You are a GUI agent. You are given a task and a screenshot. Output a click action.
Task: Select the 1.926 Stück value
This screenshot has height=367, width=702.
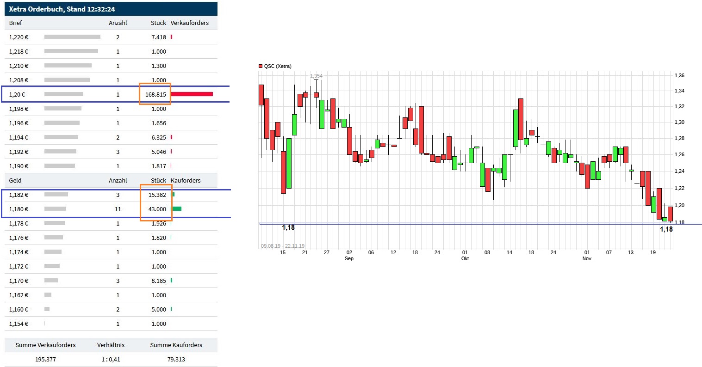[159, 223]
